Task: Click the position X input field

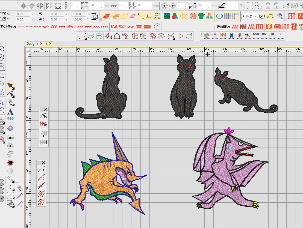Action: [x=23, y=14]
